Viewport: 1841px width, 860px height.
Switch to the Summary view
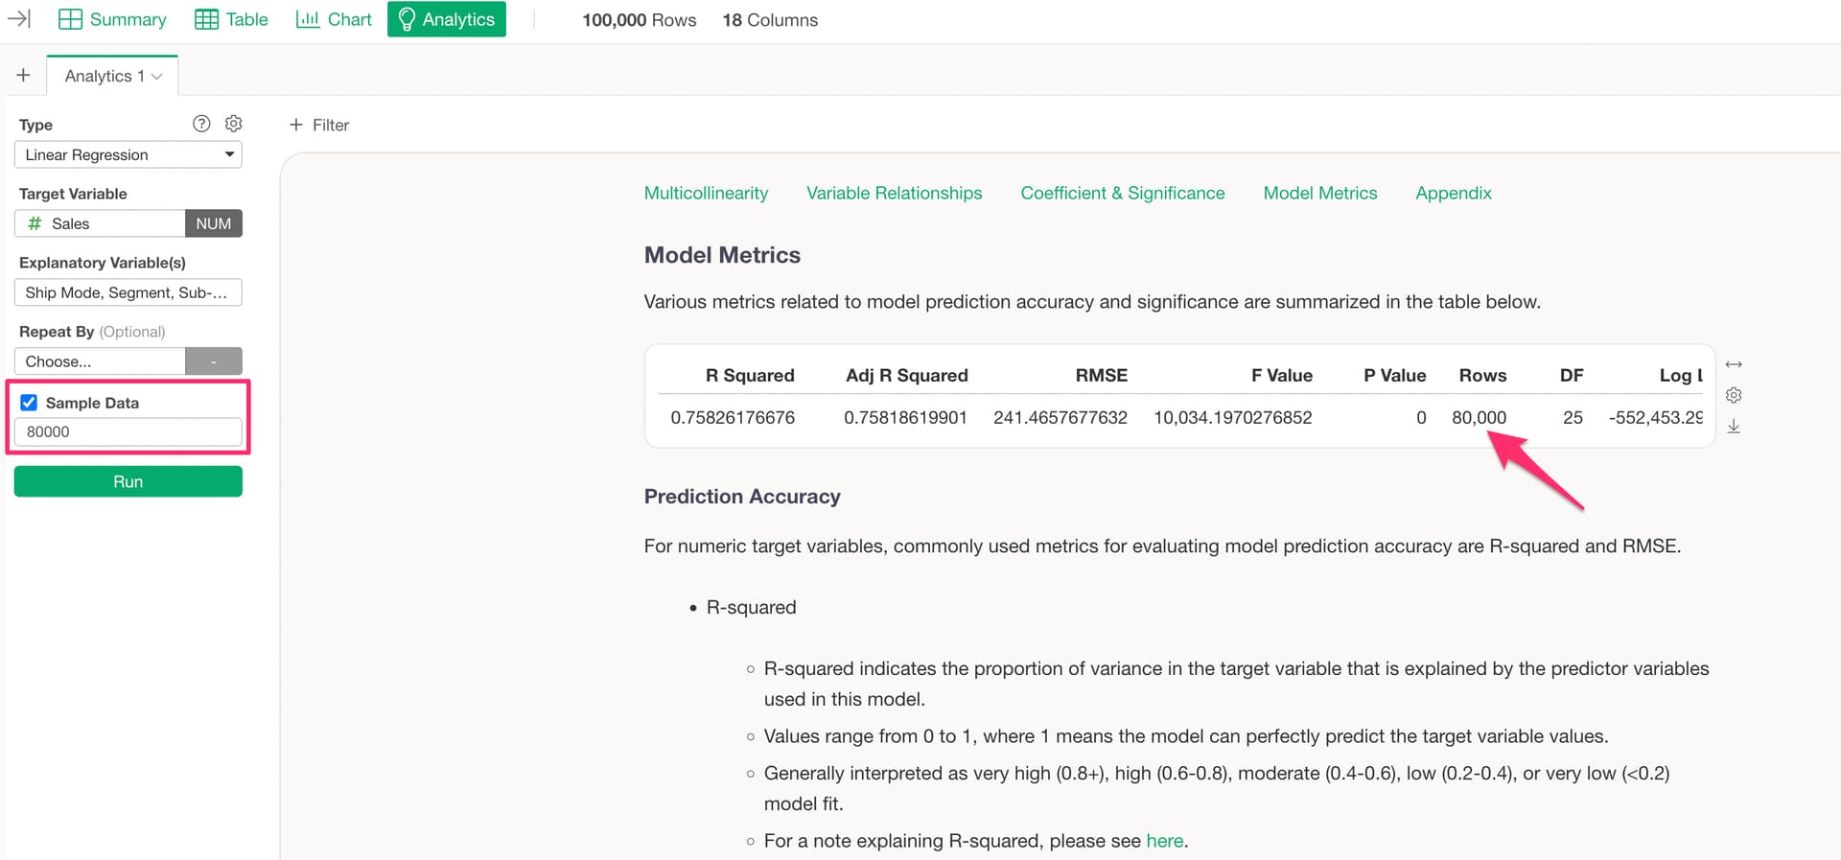click(x=112, y=19)
